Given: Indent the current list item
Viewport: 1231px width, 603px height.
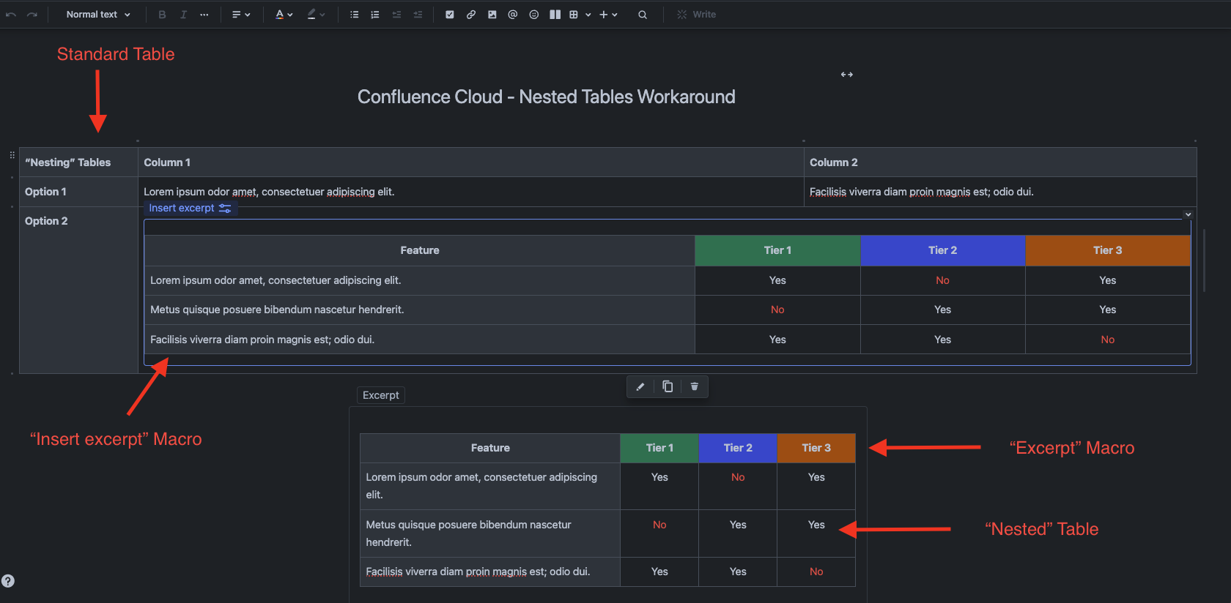Looking at the screenshot, I should pyautogui.click(x=418, y=15).
